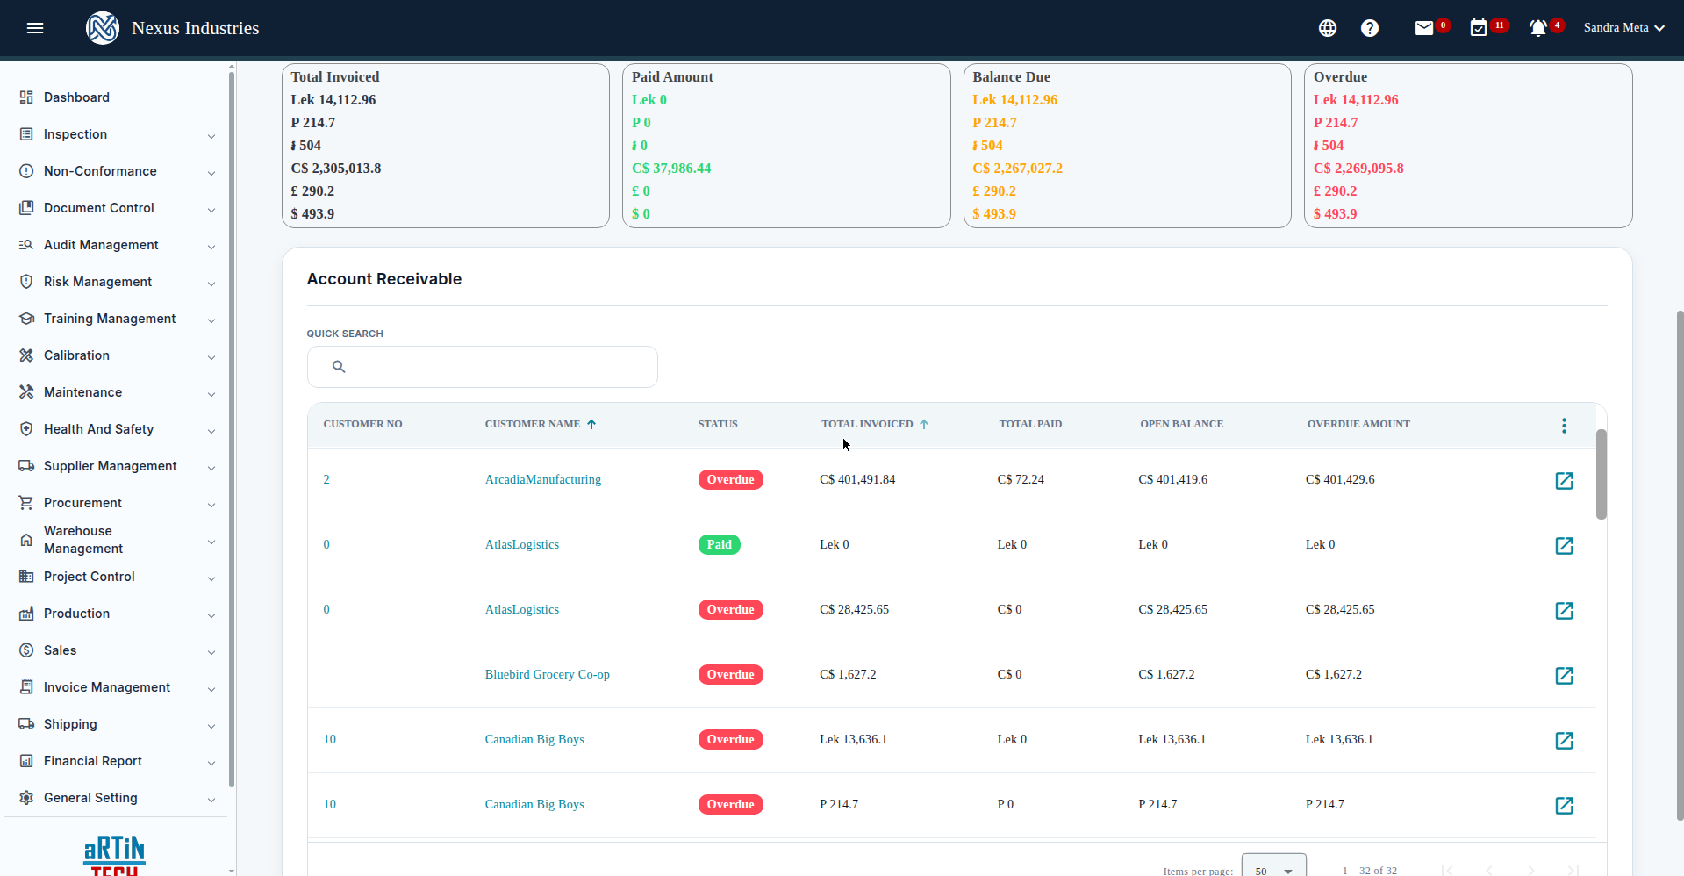Open the calendar tasks icon

(1479, 28)
